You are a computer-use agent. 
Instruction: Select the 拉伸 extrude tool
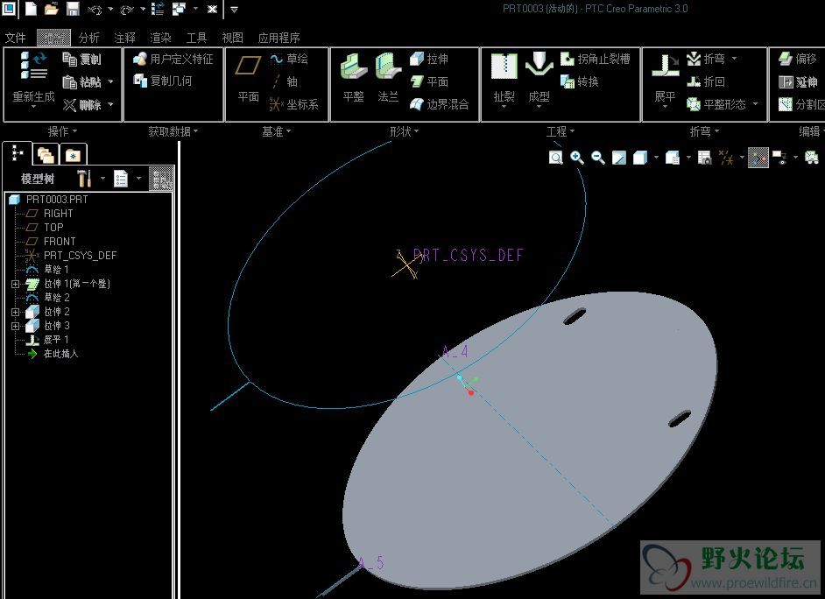[429, 59]
